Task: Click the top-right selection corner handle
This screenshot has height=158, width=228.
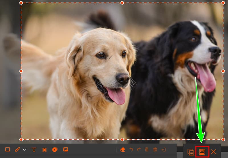Action: 223,3
